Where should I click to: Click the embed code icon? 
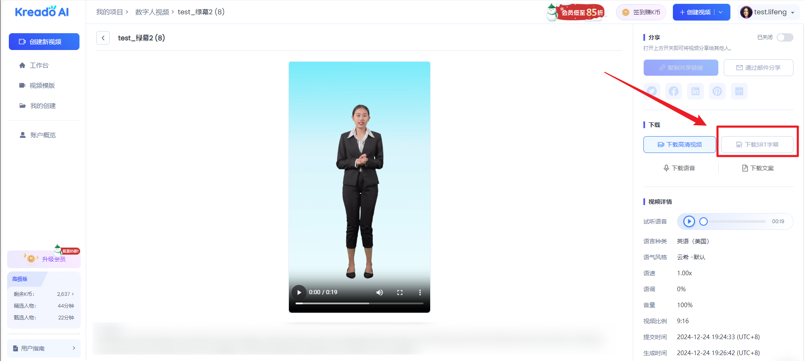coord(739,91)
